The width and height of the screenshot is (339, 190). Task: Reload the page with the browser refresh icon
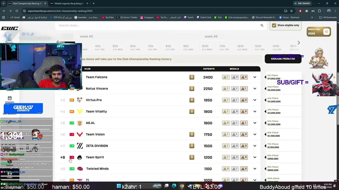(x=17, y=11)
